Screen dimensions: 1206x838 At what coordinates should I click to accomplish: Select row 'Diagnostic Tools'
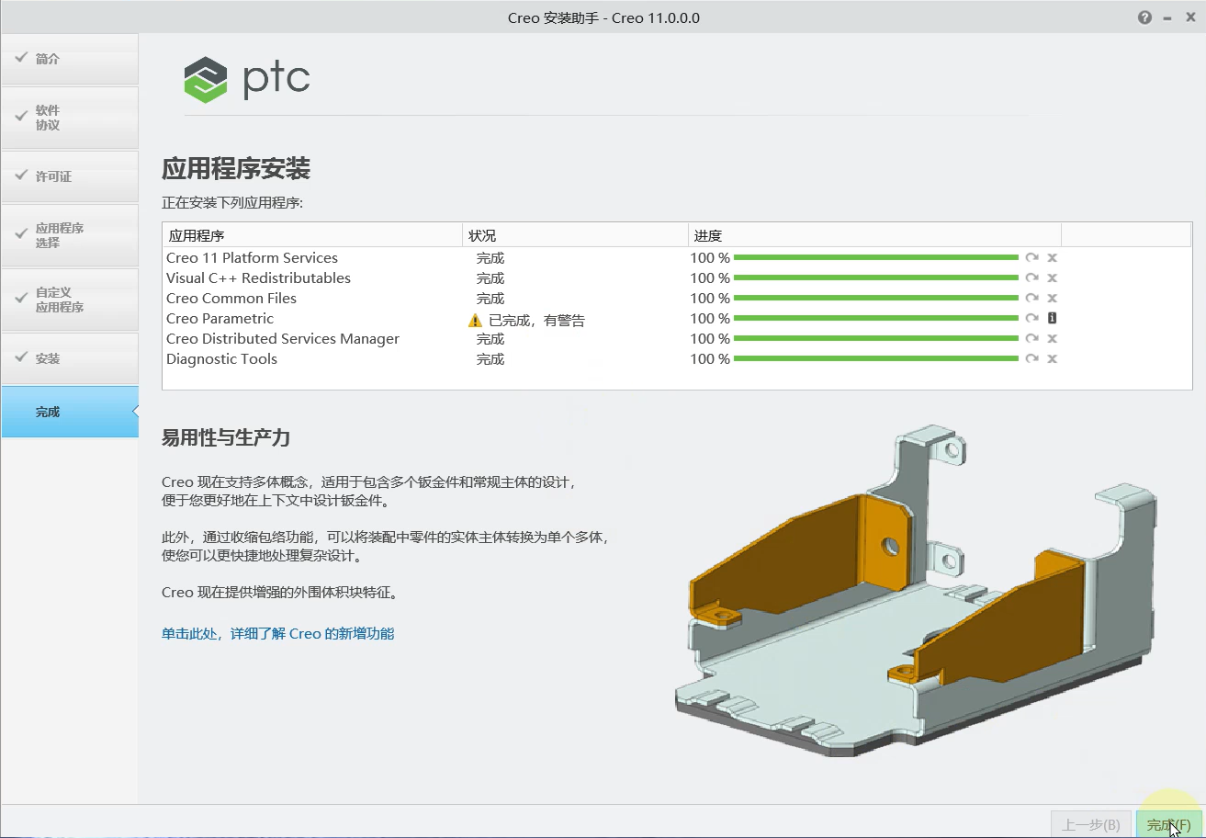(x=677, y=359)
